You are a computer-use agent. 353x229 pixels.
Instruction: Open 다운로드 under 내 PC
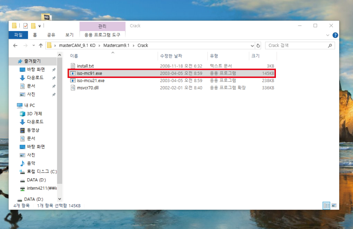(35, 122)
